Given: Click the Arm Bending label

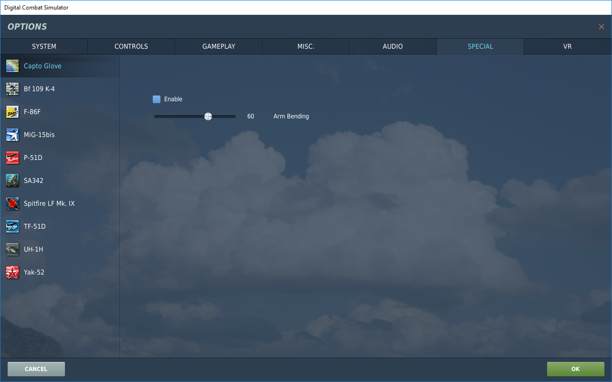Looking at the screenshot, I should [x=291, y=117].
